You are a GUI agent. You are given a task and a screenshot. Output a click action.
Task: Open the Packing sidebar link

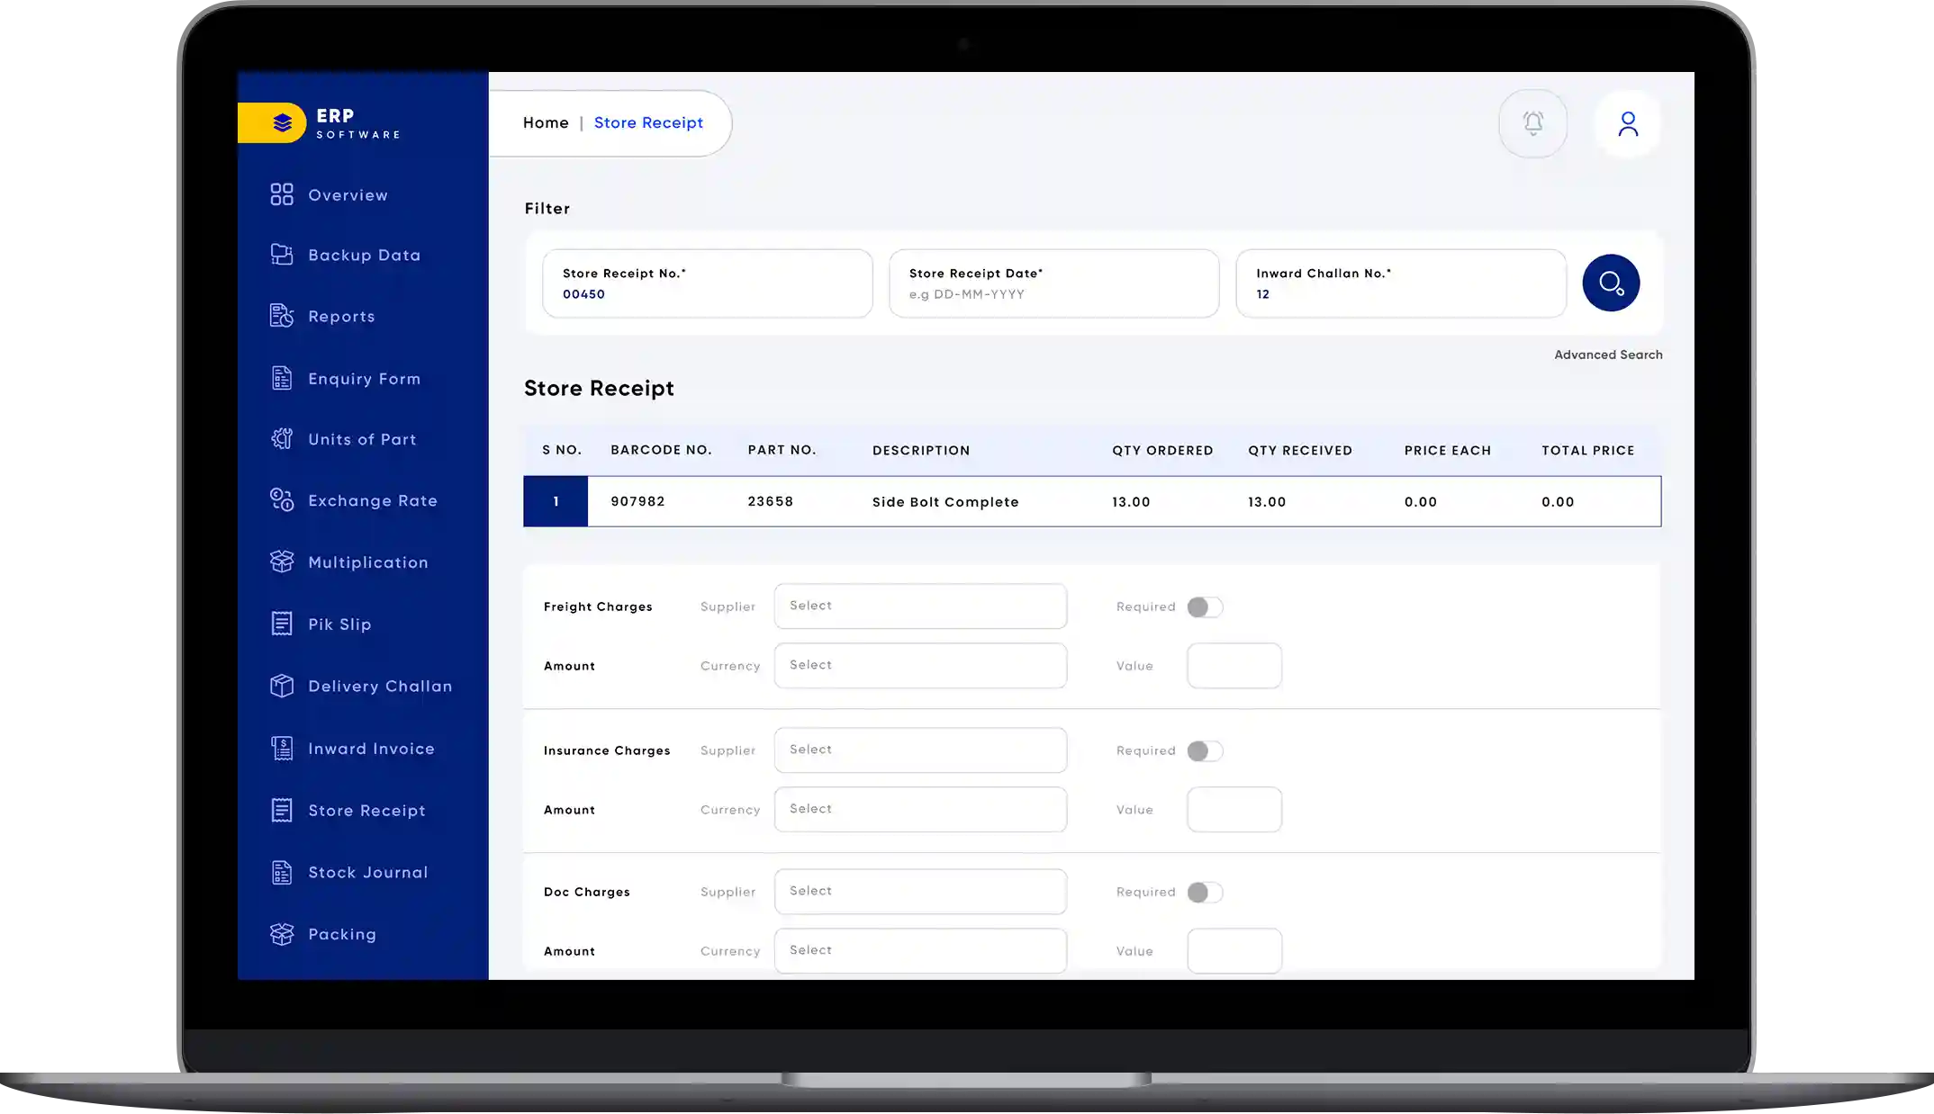tap(342, 935)
